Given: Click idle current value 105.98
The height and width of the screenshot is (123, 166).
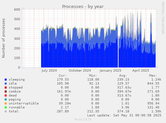Looking at the screenshot, I should coord(63,84).
